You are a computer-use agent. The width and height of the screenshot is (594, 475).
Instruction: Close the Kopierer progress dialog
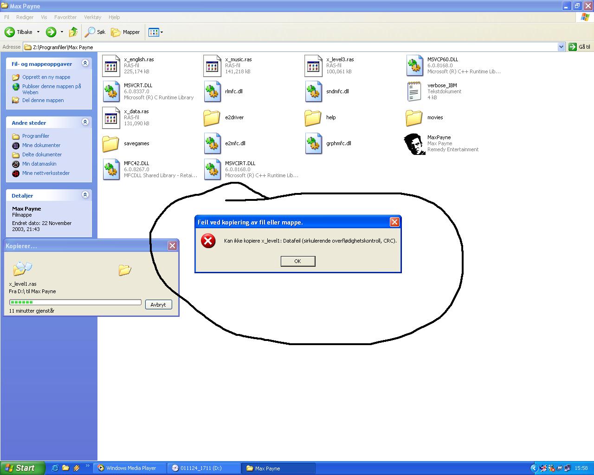(x=172, y=246)
